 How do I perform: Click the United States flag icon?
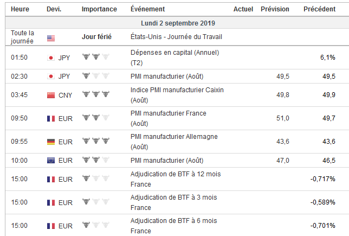(x=51, y=38)
